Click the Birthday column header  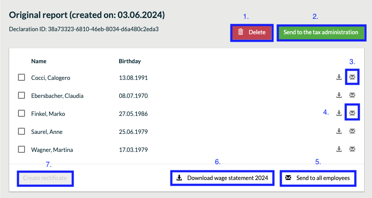pos(130,61)
